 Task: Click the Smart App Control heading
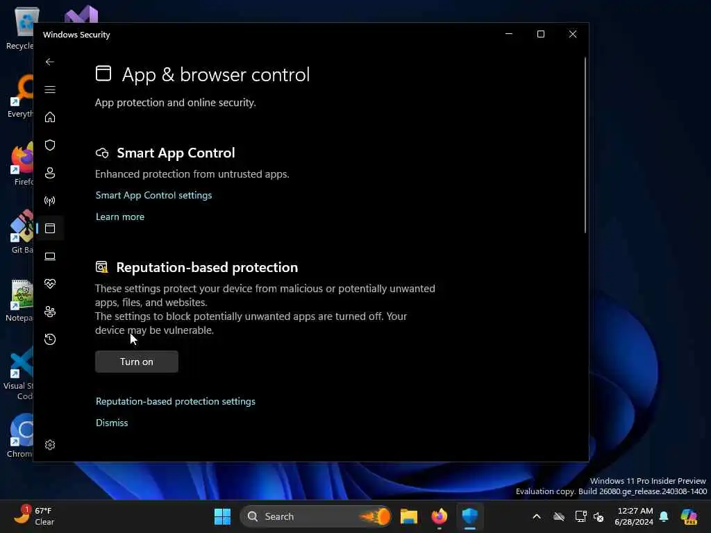(x=176, y=153)
